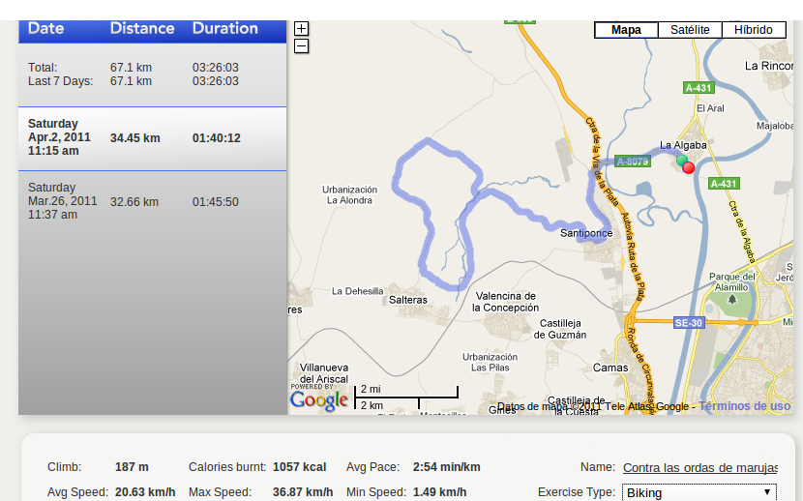Click Max Speed value 36.87 km/h
Screen dimensions: 803x501
click(303, 492)
